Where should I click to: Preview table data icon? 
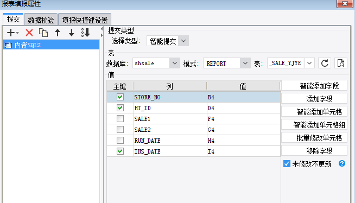(341, 63)
